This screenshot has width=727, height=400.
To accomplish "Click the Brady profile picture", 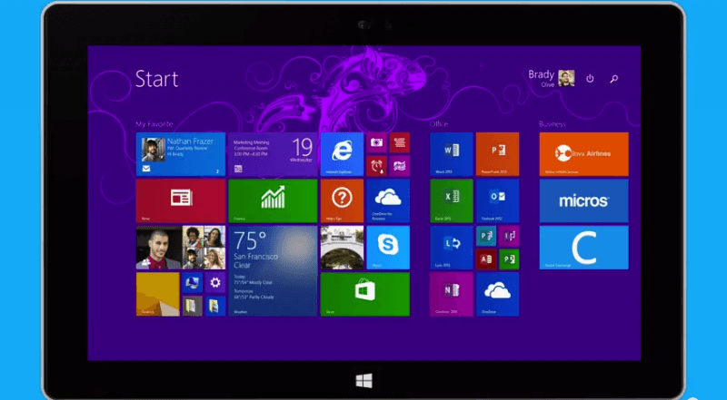I will pos(566,78).
